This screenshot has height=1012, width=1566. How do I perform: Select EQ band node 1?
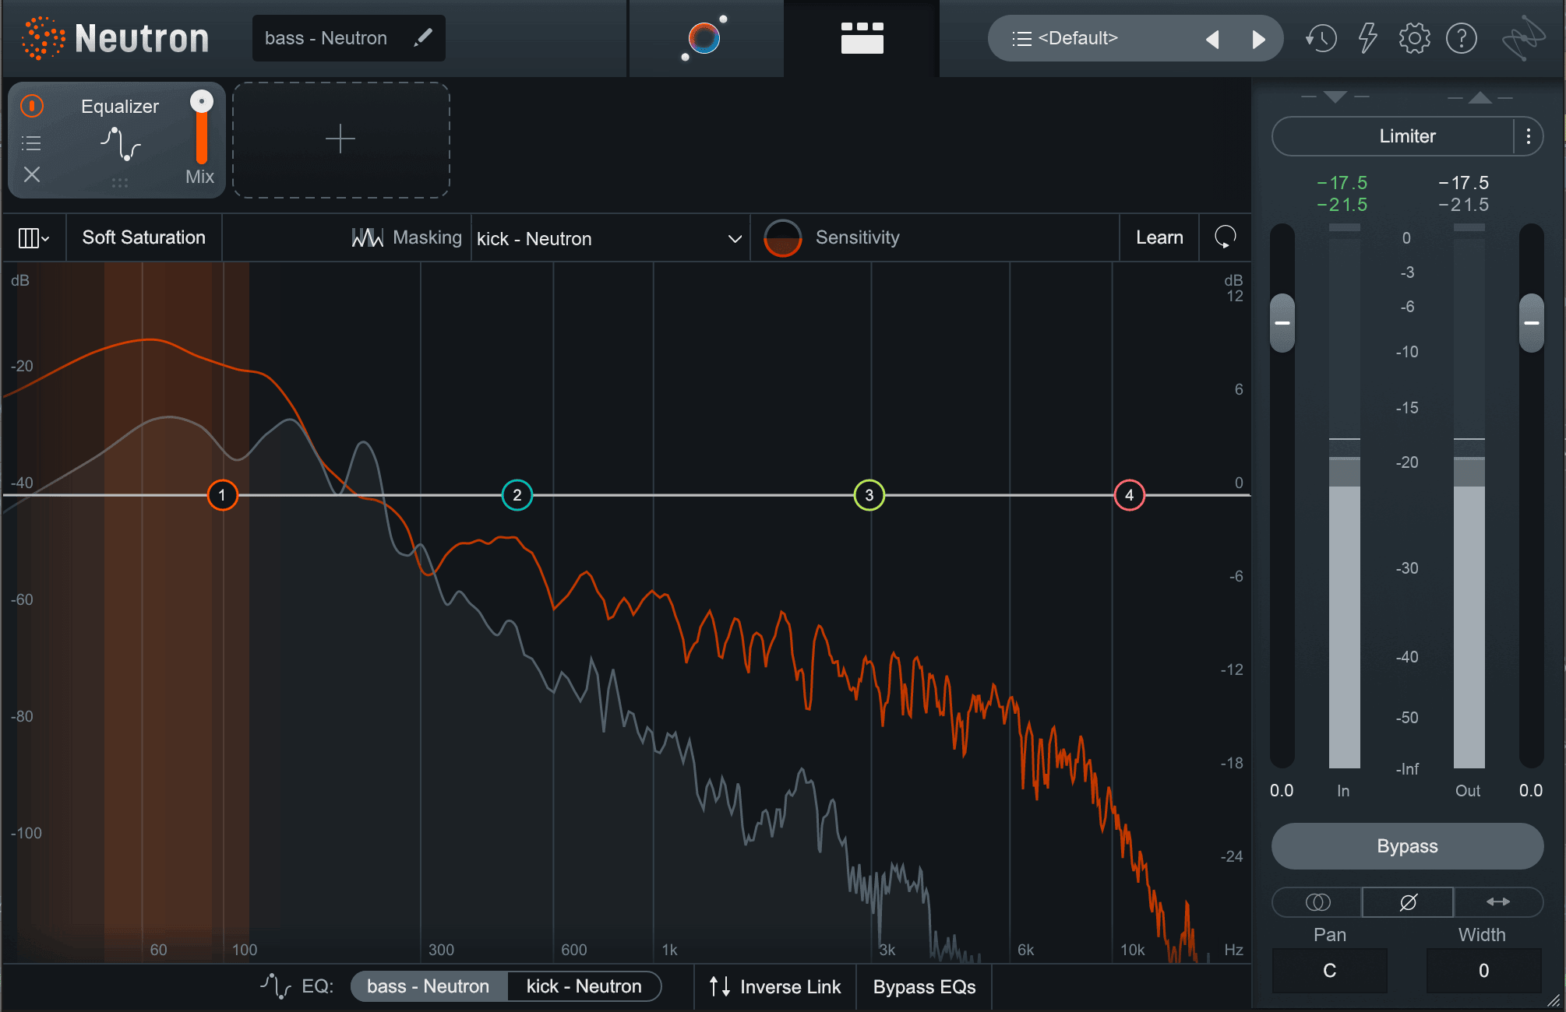click(x=223, y=495)
